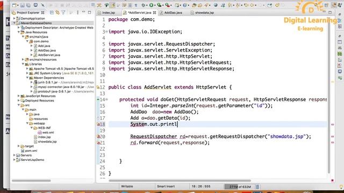Select Add.java in Project Explorer
Viewport: 344px width, 193px height.
pyautogui.click(x=44, y=46)
